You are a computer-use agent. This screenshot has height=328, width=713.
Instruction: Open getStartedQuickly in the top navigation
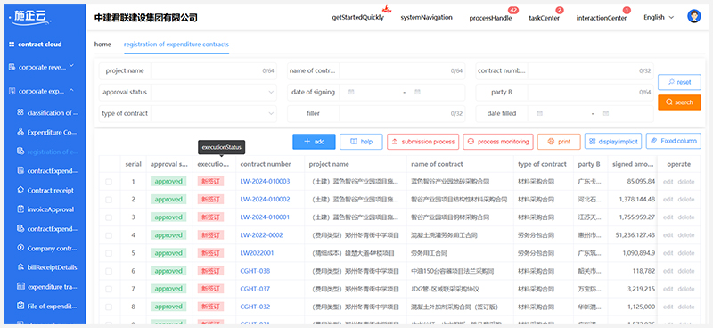click(x=358, y=17)
